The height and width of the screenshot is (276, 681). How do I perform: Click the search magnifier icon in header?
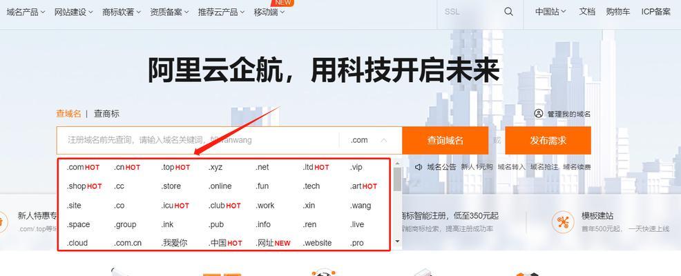point(508,12)
